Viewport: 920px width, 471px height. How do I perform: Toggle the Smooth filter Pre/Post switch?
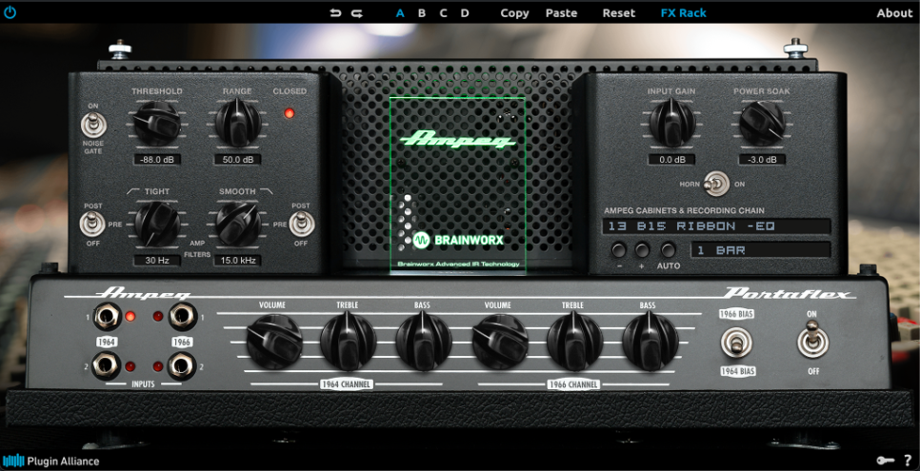coord(303,225)
